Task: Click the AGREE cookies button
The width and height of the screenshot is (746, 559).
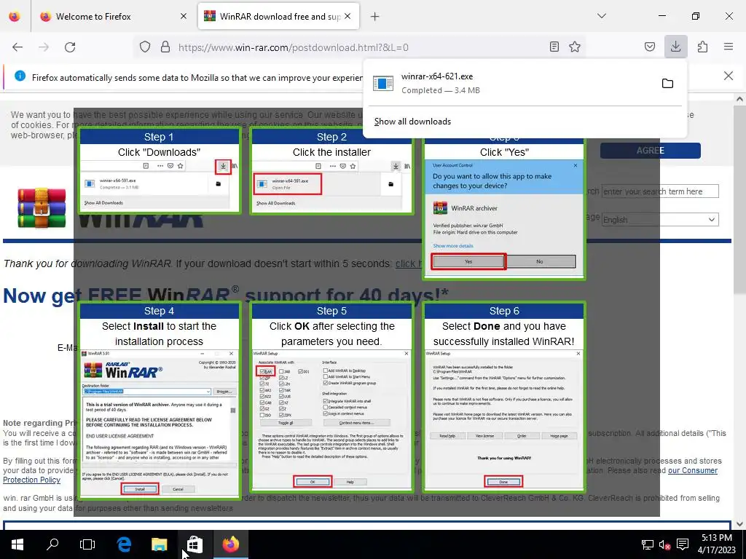Action: click(x=650, y=151)
